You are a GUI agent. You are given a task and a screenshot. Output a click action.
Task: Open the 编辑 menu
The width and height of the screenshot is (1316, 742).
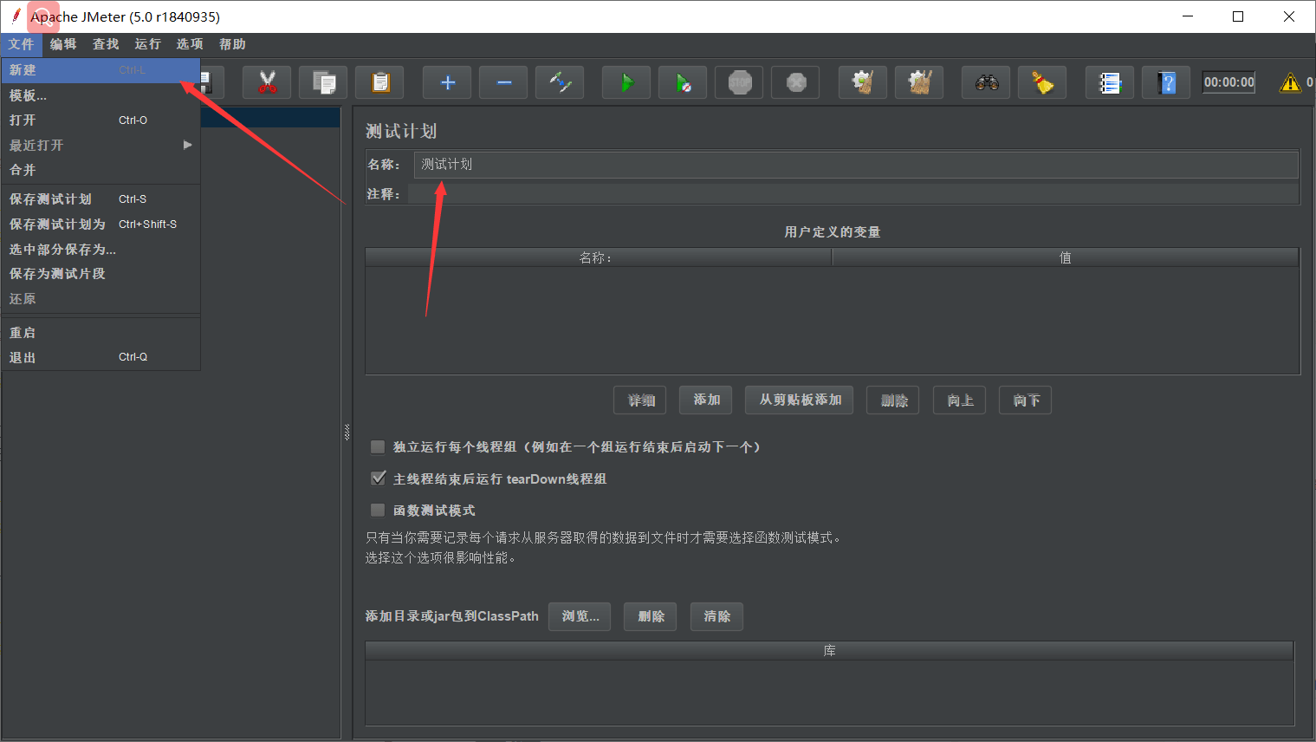63,44
